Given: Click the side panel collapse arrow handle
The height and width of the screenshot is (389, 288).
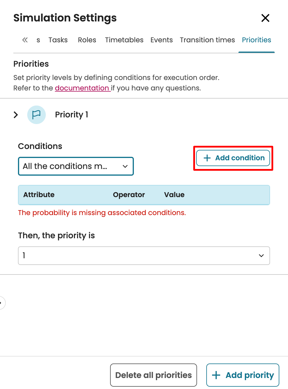Looking at the screenshot, I should point(1,303).
